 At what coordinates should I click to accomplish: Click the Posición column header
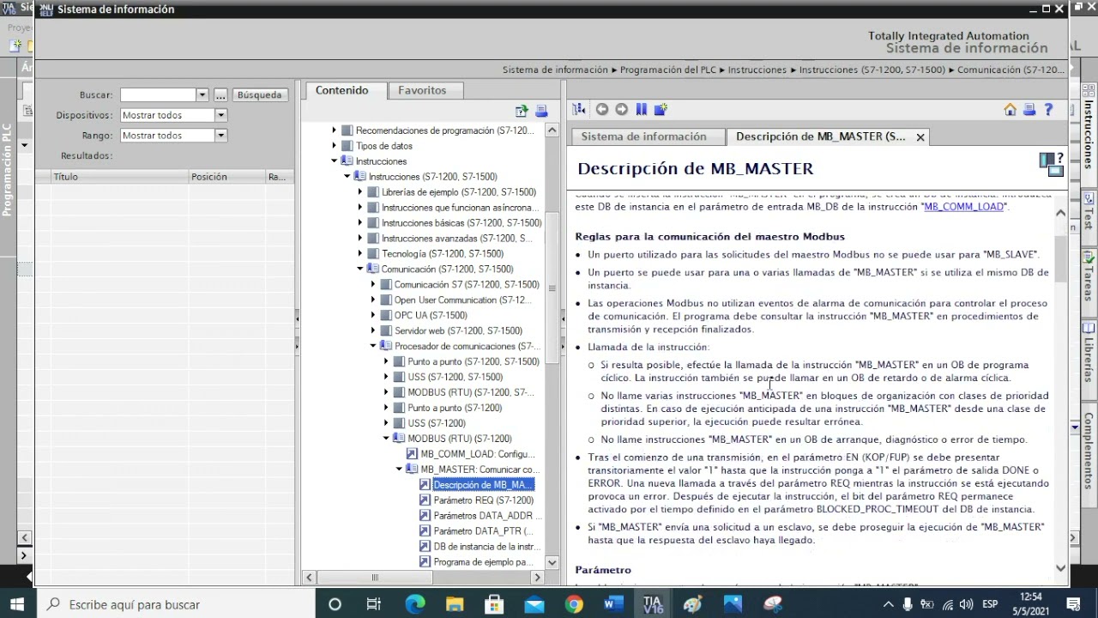(x=227, y=177)
